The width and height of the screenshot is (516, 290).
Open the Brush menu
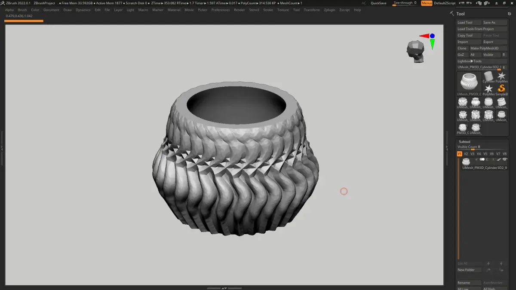(x=22, y=10)
